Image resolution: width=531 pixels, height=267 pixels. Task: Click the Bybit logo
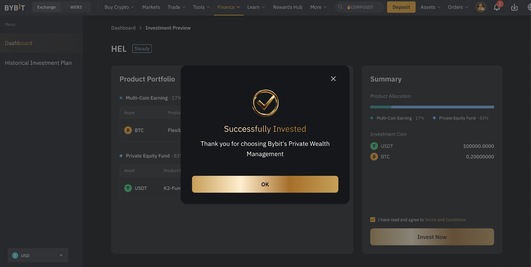pos(15,7)
